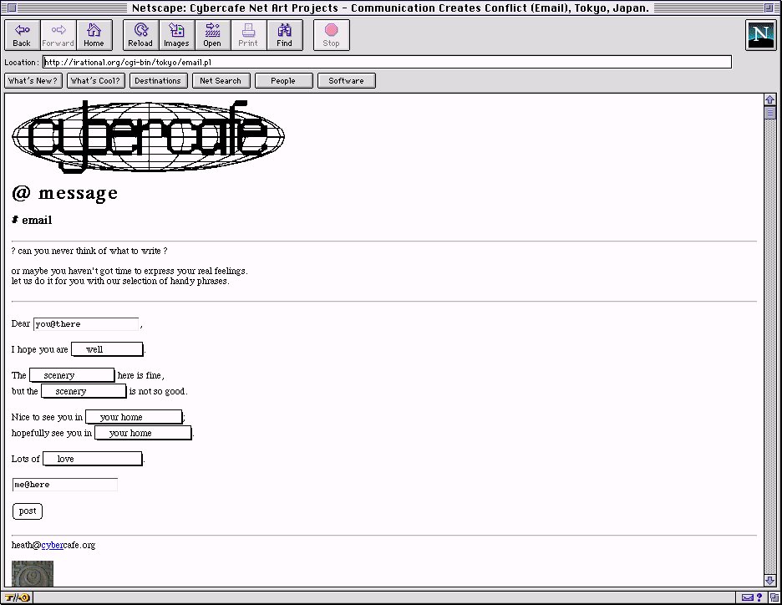The width and height of the screenshot is (782, 605).
Task: Go back with the Back button
Action: click(x=22, y=35)
